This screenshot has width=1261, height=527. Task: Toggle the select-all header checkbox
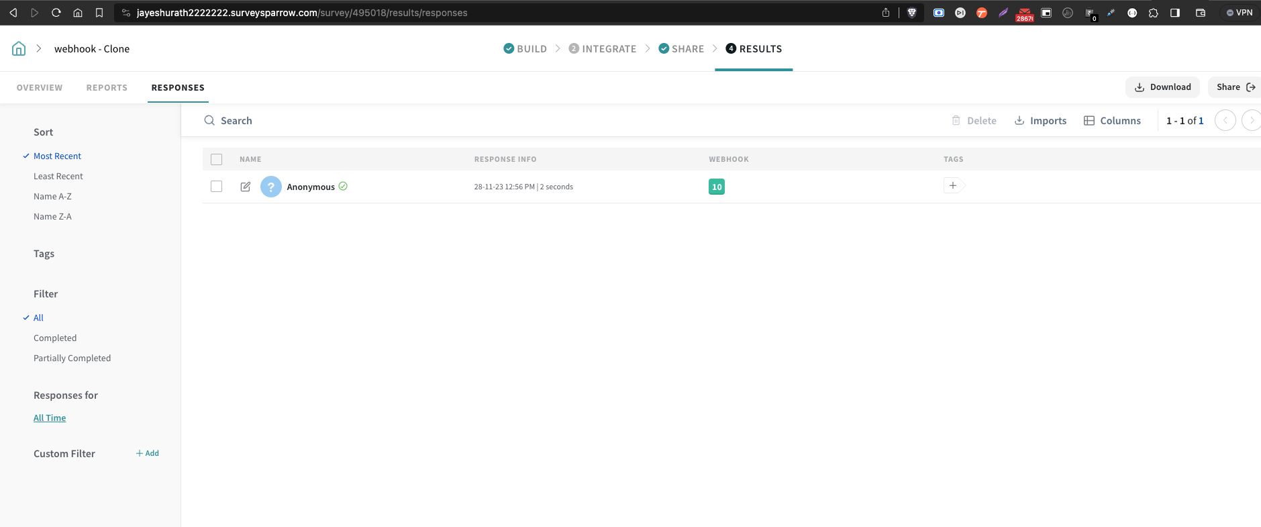pos(216,159)
